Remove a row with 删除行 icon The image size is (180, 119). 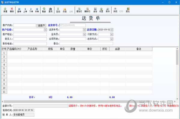87,10
